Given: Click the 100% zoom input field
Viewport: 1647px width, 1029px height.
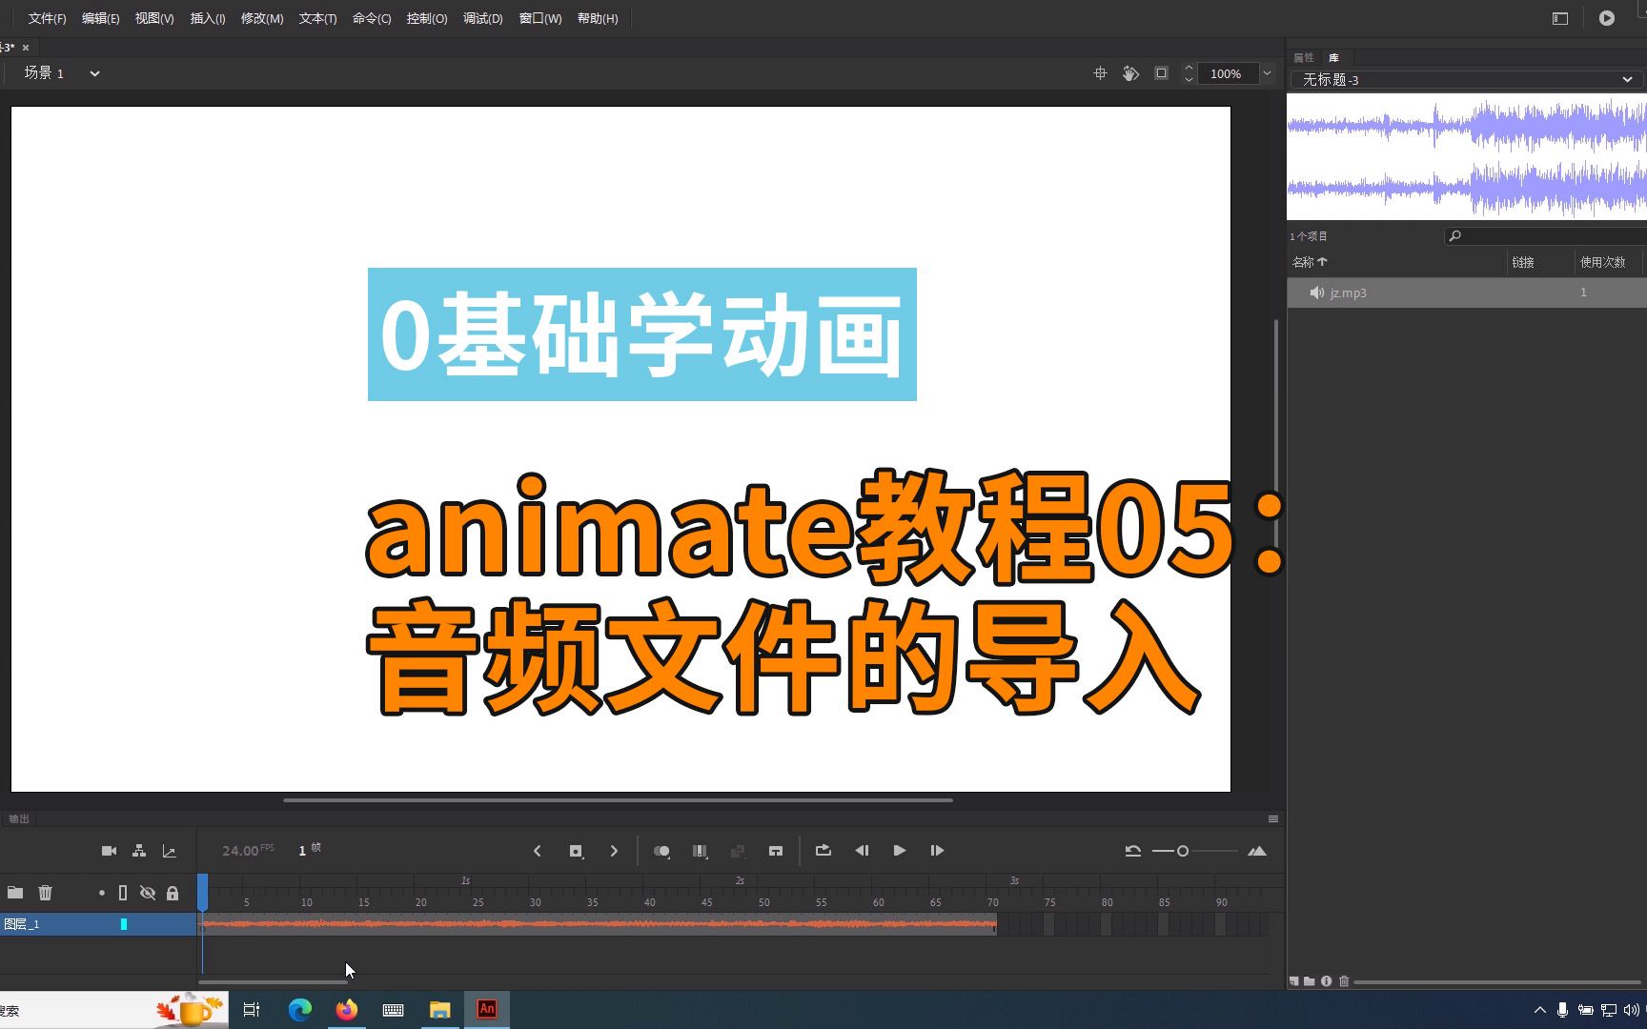Looking at the screenshot, I should (x=1228, y=73).
